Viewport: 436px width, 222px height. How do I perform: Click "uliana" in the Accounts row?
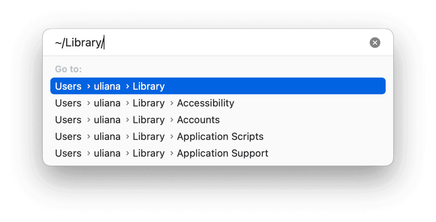coord(107,120)
